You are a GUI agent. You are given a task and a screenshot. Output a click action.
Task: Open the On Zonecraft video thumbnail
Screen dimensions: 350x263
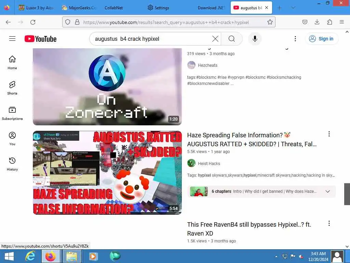click(107, 87)
